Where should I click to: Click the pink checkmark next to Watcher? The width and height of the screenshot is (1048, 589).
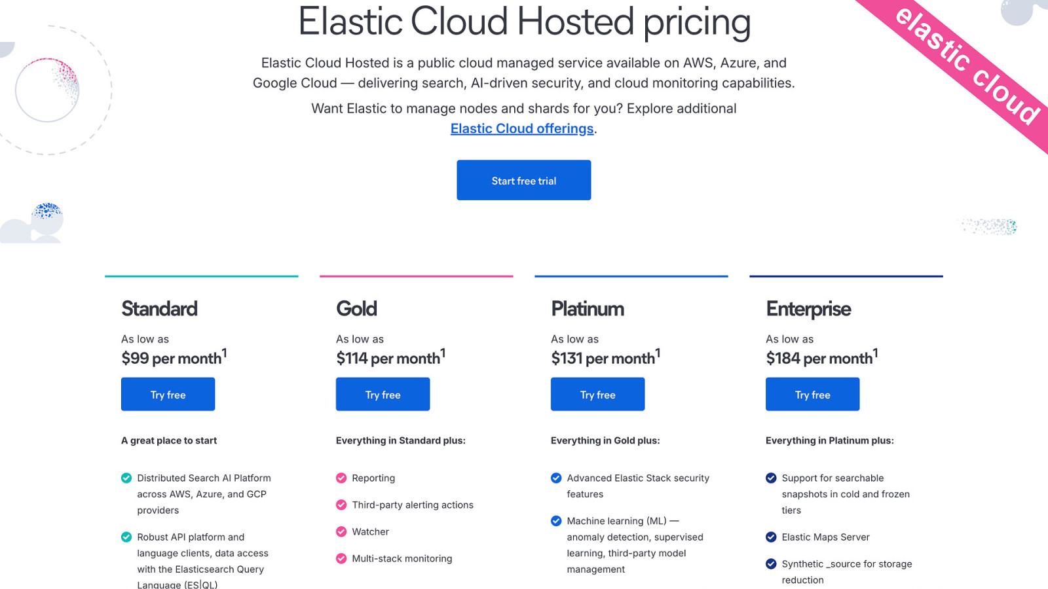[x=341, y=532]
